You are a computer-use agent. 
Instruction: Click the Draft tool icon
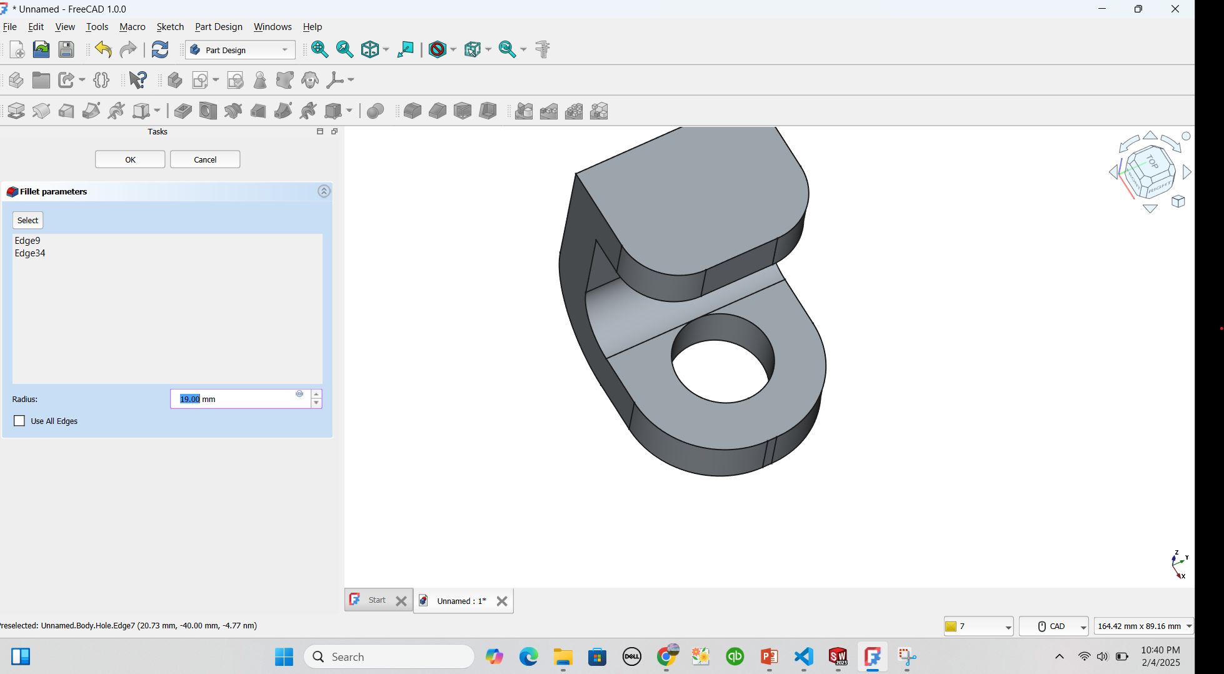pos(463,111)
